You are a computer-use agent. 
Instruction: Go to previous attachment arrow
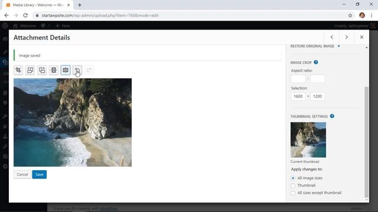332,37
